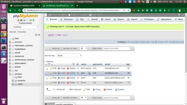Click bottom Filter rows search field
The image size is (187, 105).
click(116, 98)
